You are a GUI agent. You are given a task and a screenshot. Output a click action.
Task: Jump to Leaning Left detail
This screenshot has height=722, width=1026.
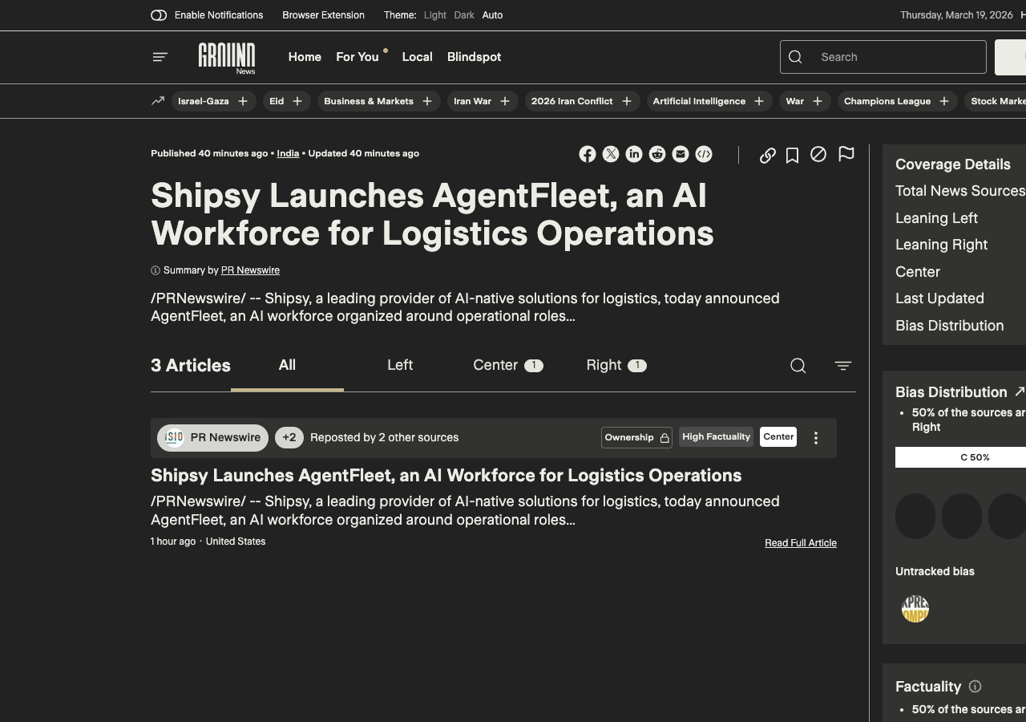click(x=936, y=218)
